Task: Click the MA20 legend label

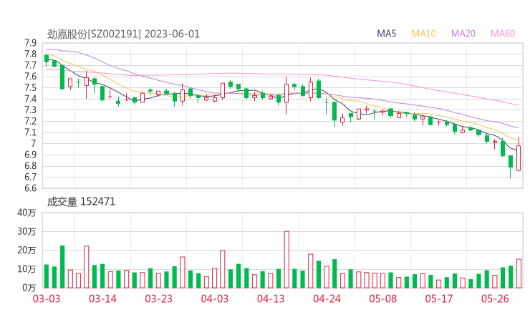Action: pyautogui.click(x=463, y=34)
